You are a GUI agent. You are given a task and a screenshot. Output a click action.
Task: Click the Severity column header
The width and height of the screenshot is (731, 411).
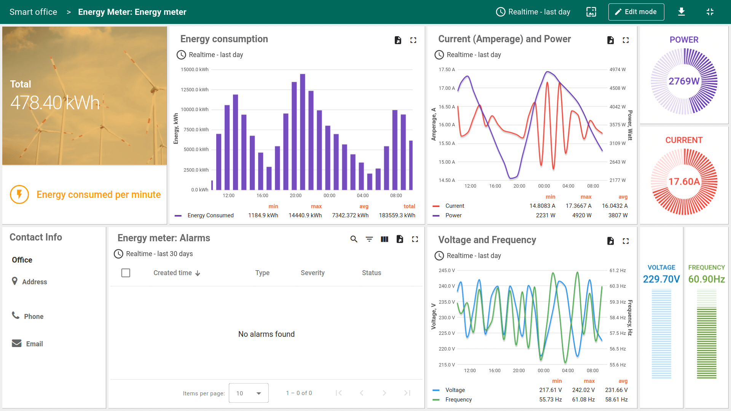click(312, 273)
